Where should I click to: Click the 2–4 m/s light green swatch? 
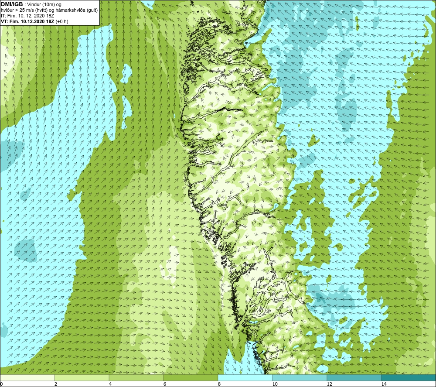82,377
